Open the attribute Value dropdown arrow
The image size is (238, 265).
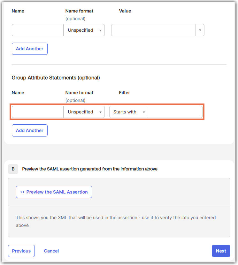200,30
